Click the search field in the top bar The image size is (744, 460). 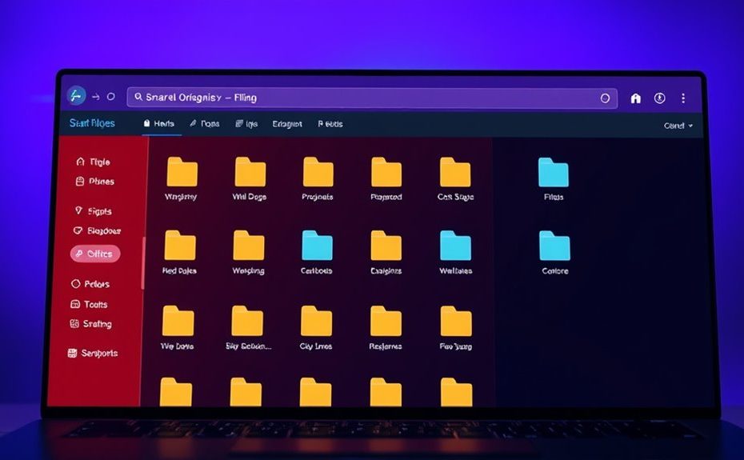click(360, 98)
